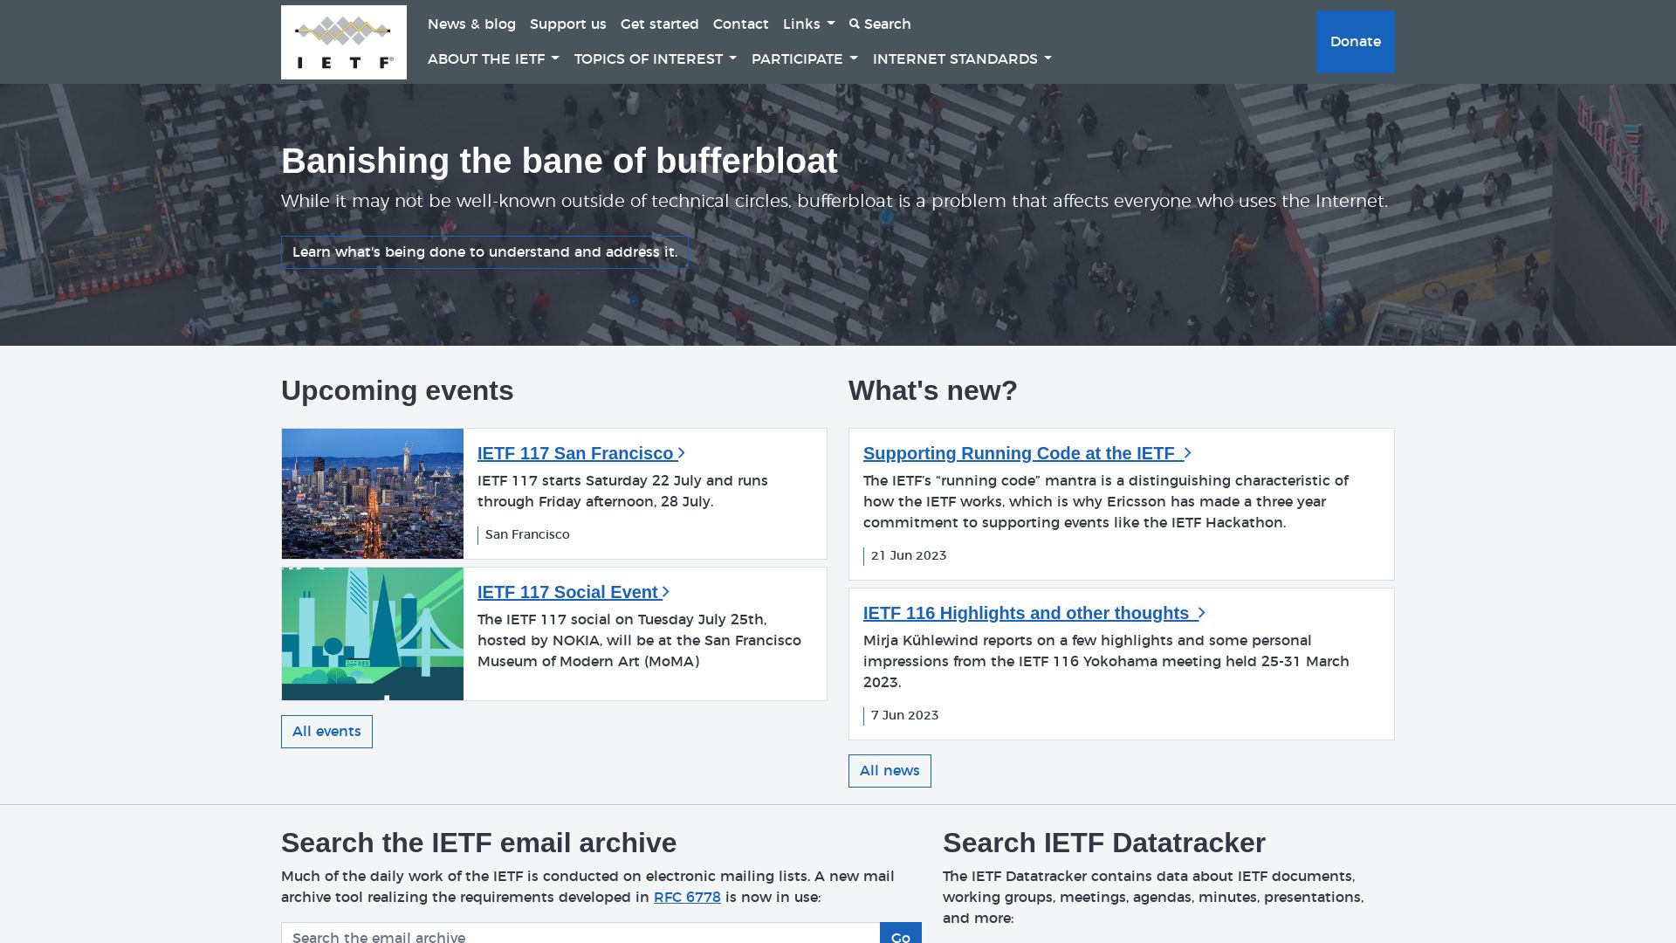Expand the PARTICIPATE menu
The image size is (1676, 943).
[x=804, y=59]
